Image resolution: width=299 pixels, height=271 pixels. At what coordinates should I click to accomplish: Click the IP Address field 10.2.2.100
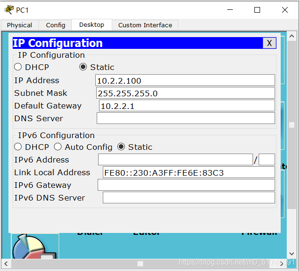(x=185, y=80)
